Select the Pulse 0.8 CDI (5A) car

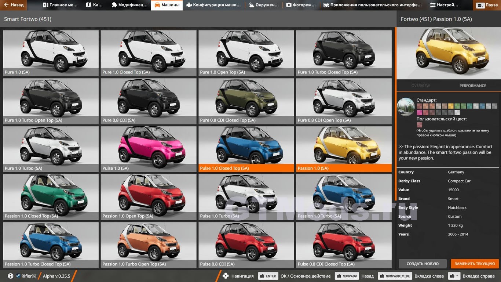pyautogui.click(x=246, y=245)
